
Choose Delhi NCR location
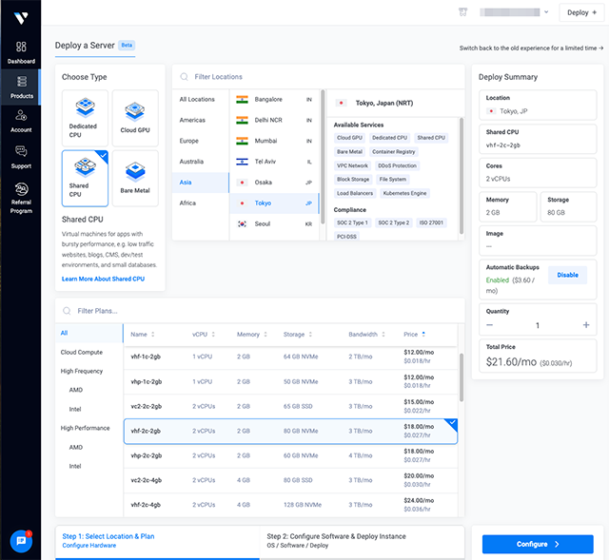coord(274,121)
